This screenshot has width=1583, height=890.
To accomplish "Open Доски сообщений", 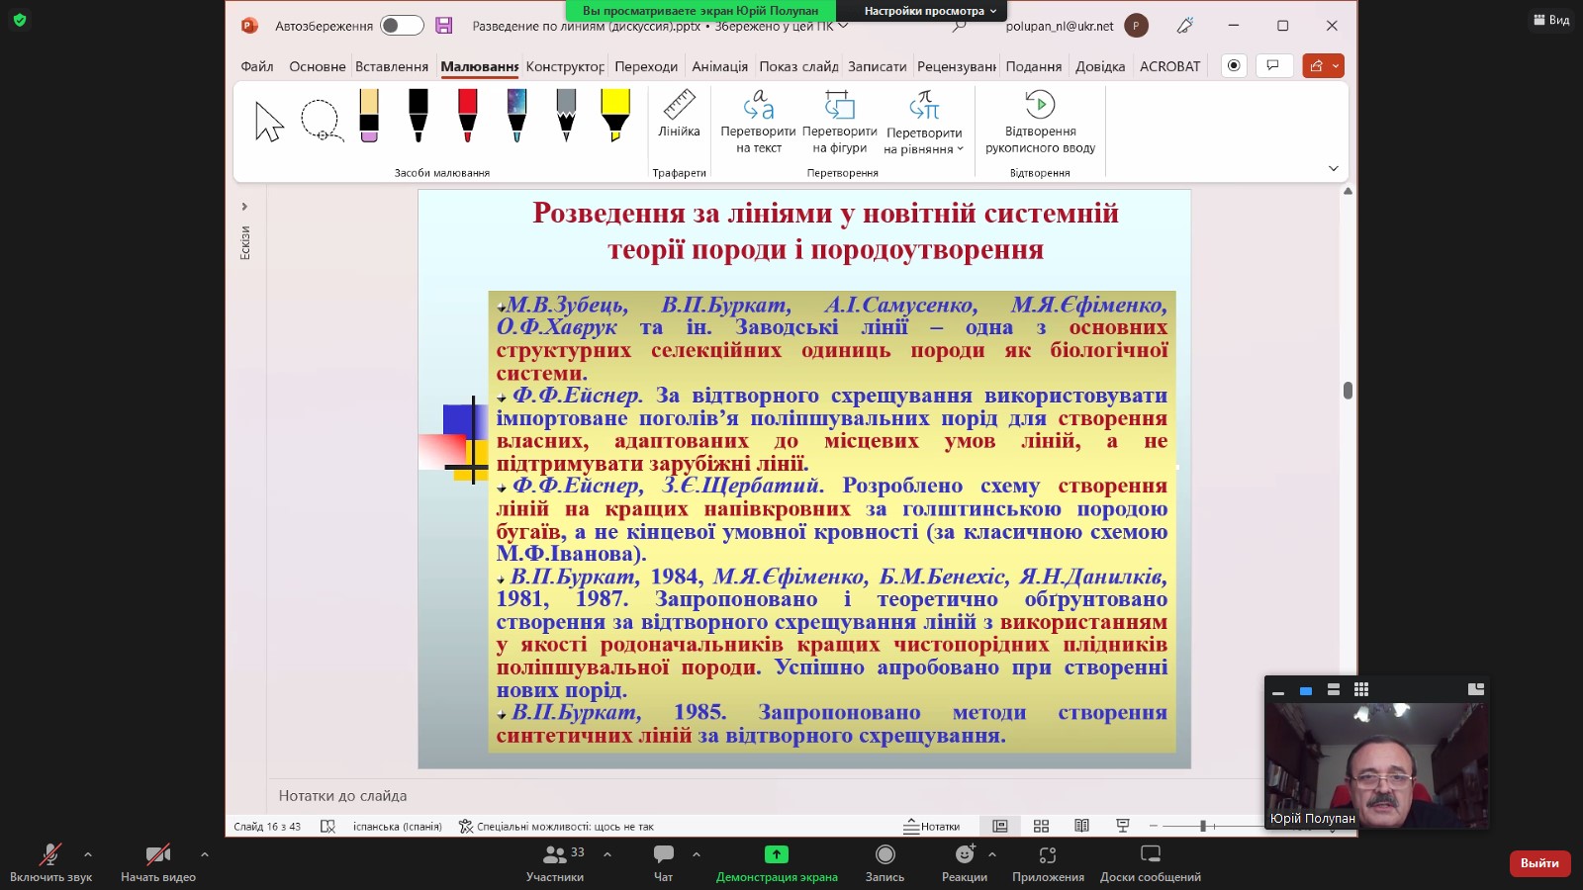I will (x=1151, y=862).
